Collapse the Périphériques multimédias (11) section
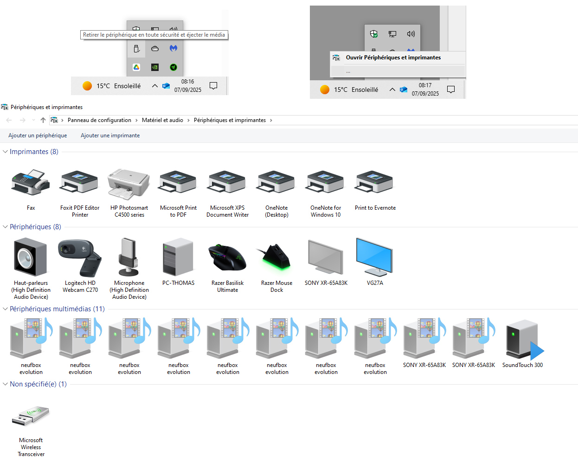This screenshot has height=476, width=578. 6,309
